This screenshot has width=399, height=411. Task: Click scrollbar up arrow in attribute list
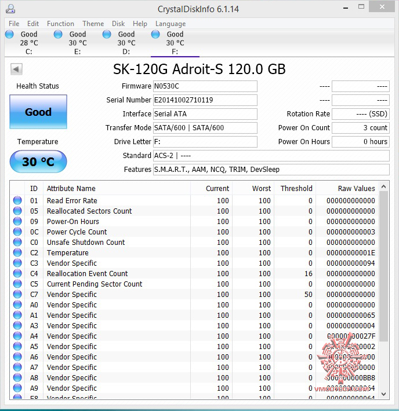click(x=383, y=186)
